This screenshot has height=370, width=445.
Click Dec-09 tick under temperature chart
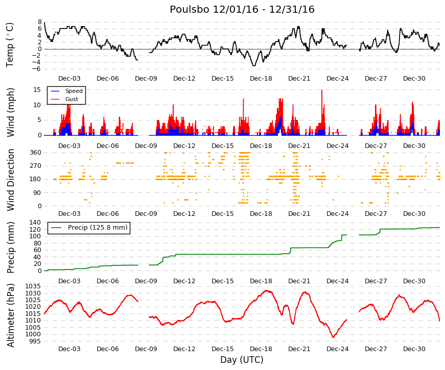(146, 79)
